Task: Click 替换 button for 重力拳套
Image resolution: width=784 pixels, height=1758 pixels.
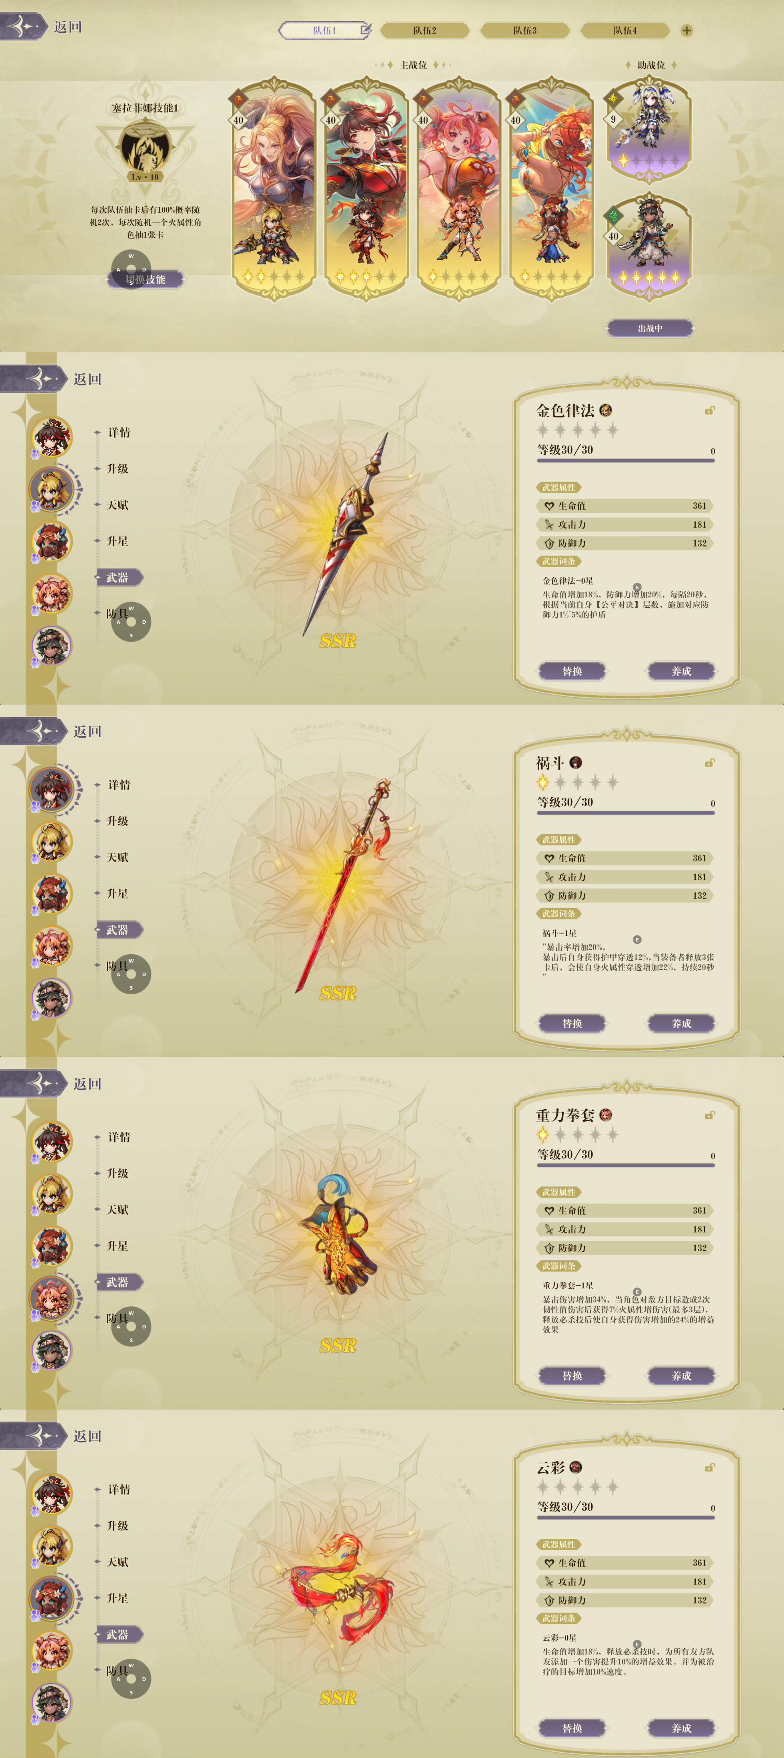Action: click(x=572, y=1375)
